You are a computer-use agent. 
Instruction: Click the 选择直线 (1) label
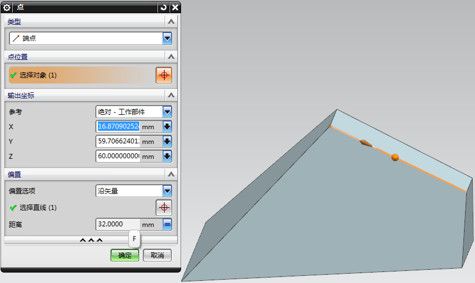(x=38, y=208)
